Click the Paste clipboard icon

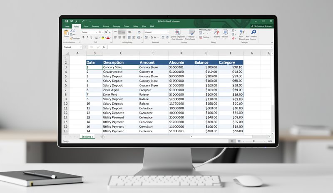[66, 32]
